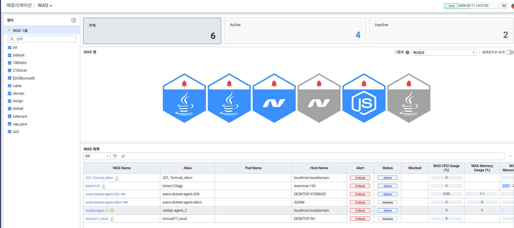The width and height of the screenshot is (514, 228).
Task: Uncheck the devops WAS group checkbox
Action: coord(9,93)
